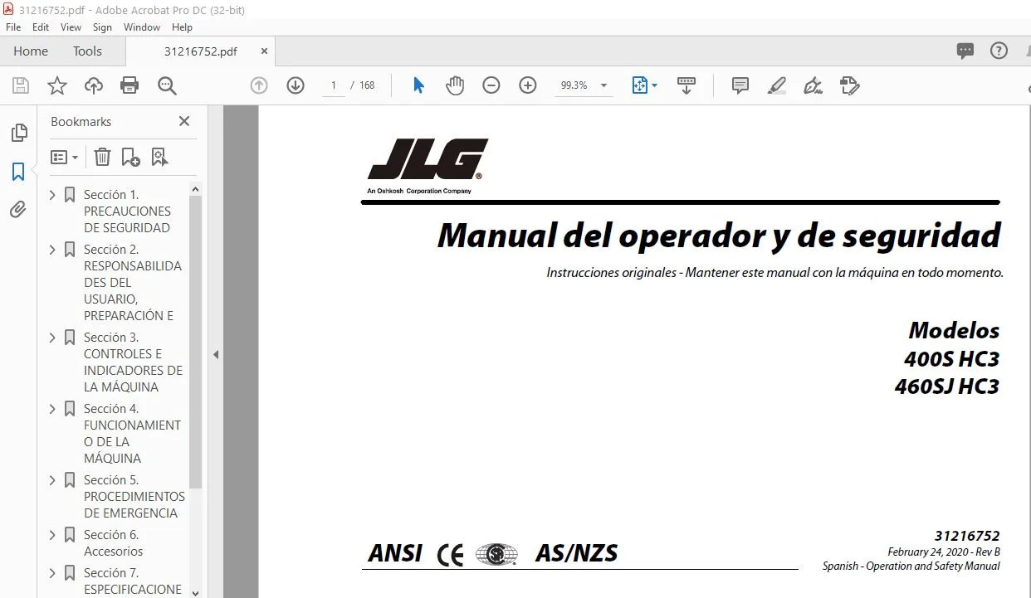Collapse the navigation pane with arrow handle

click(x=215, y=354)
